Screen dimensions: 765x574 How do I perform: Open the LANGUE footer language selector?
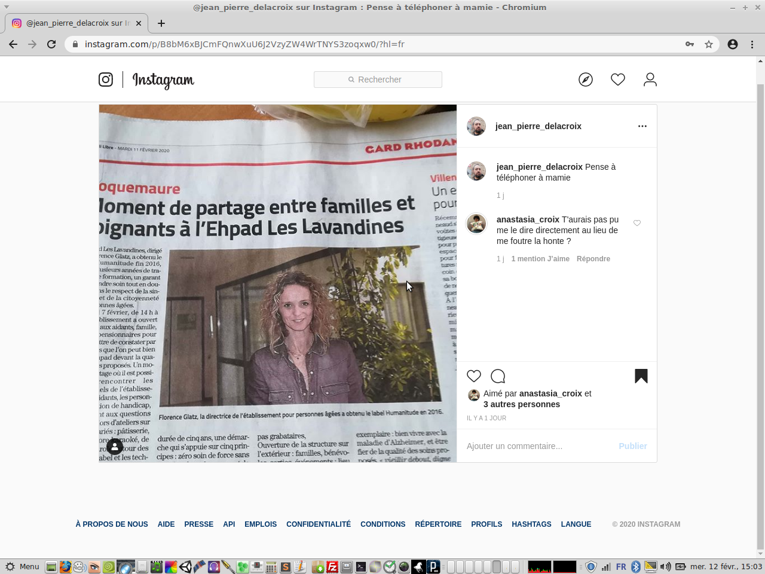(576, 524)
